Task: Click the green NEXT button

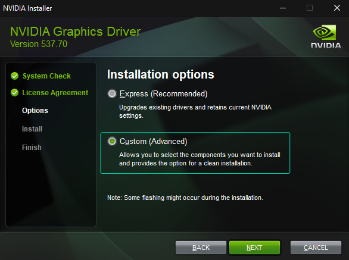Action: (x=254, y=248)
